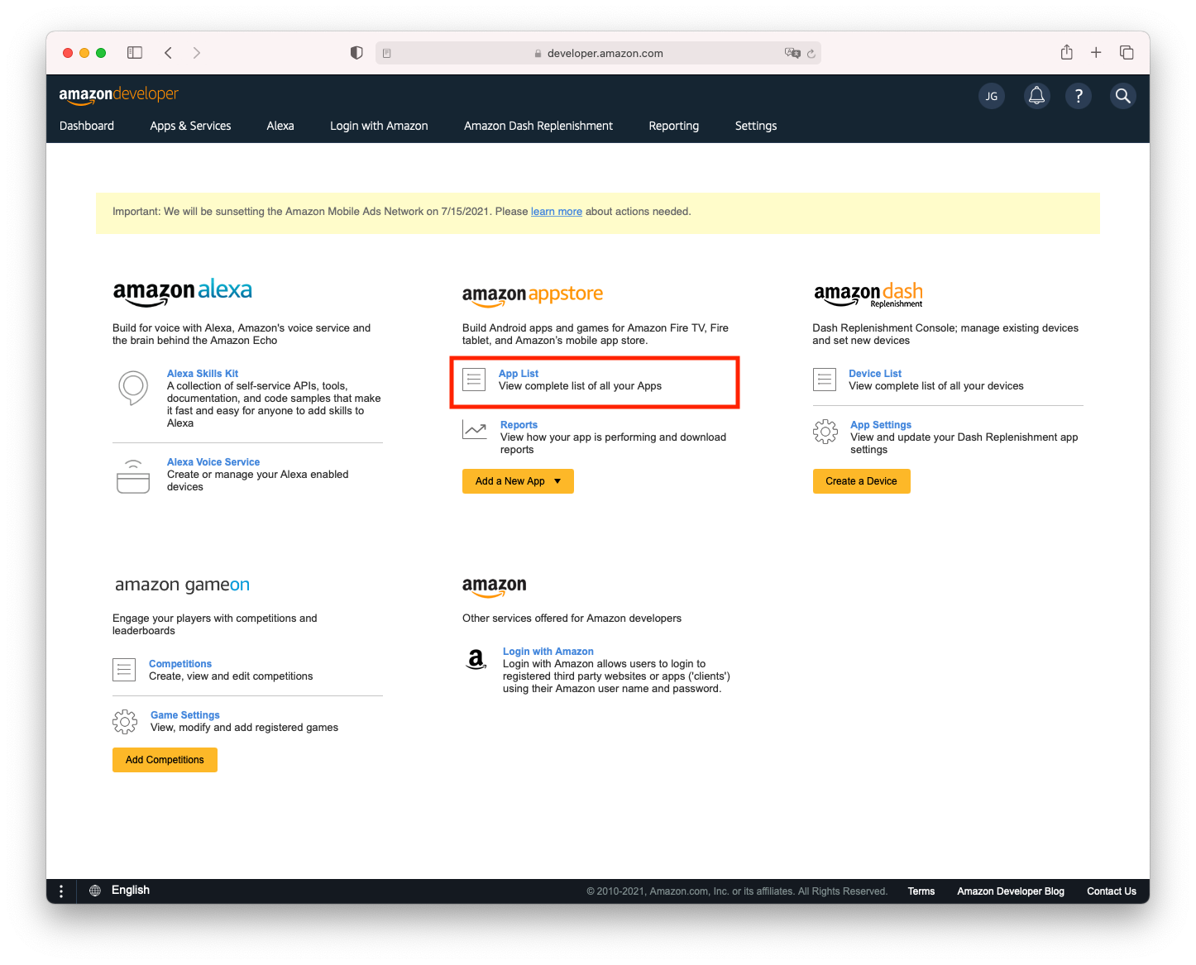Open the Alexa Skills Kit link
The height and width of the screenshot is (965, 1196).
pyautogui.click(x=203, y=374)
